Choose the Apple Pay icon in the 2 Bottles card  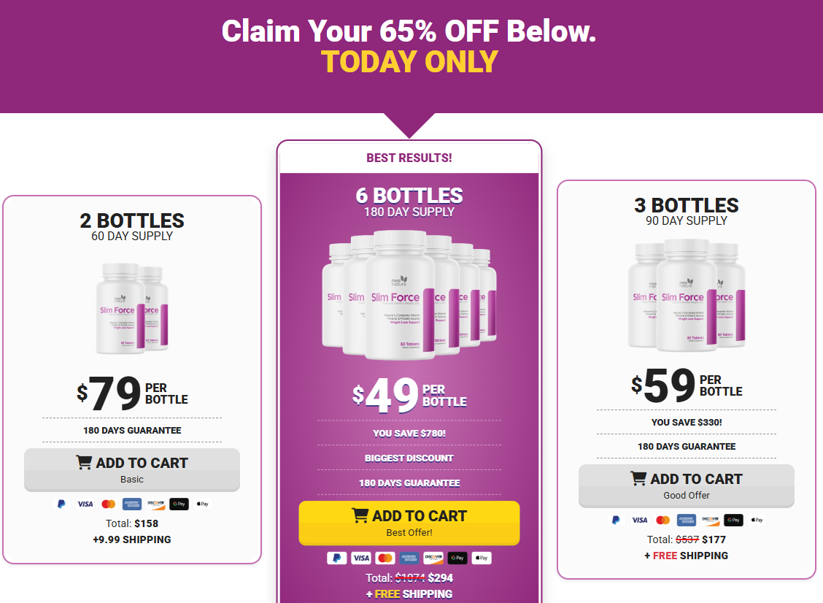203,504
